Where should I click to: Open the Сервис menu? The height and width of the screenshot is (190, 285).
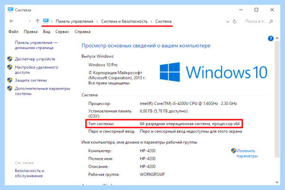62,32
